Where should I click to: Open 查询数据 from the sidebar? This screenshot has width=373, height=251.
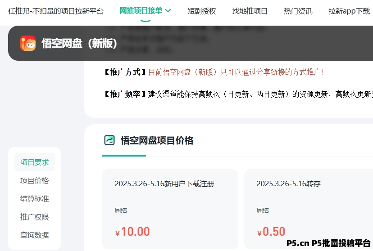point(35,235)
